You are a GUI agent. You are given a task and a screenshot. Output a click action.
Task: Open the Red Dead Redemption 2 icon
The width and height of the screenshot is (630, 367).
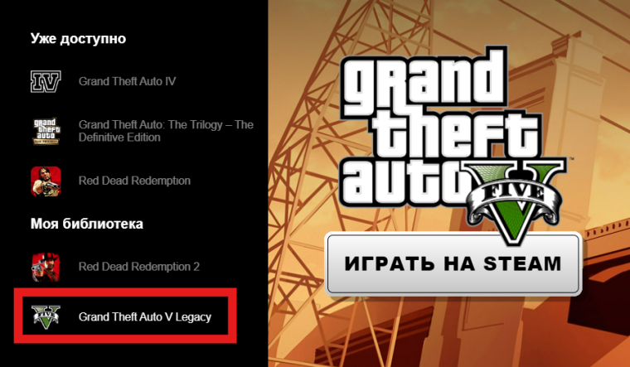tap(46, 267)
